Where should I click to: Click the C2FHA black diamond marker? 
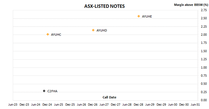[x=44, y=91]
